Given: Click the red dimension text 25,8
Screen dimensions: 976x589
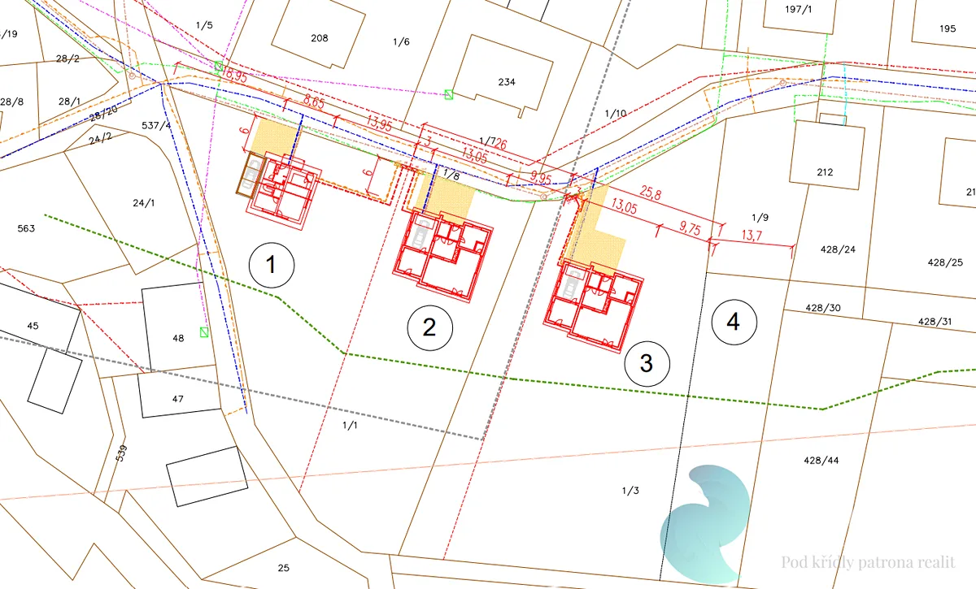Looking at the screenshot, I should coord(651,196).
